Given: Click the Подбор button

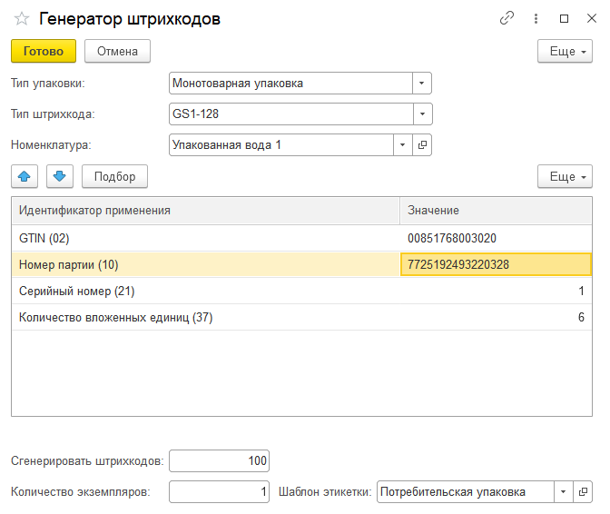Looking at the screenshot, I should click(x=114, y=176).
